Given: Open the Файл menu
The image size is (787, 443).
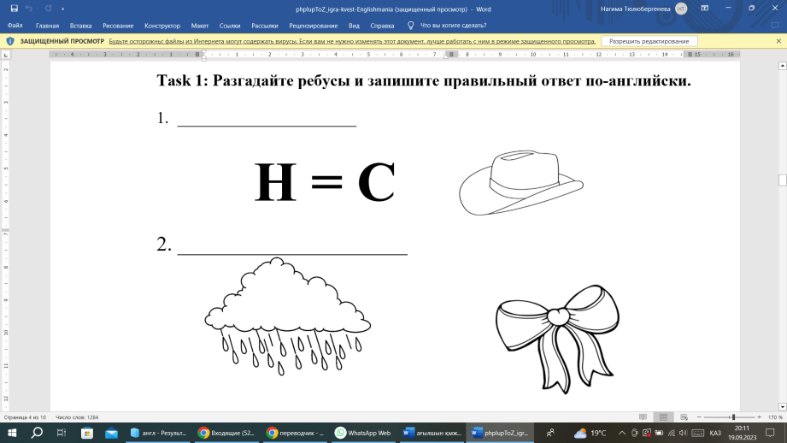Looking at the screenshot, I should [x=15, y=26].
